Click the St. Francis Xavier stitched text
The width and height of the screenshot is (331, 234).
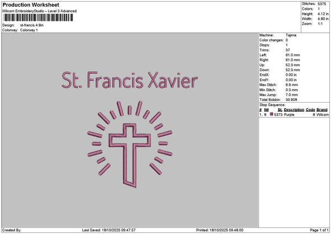click(x=129, y=81)
